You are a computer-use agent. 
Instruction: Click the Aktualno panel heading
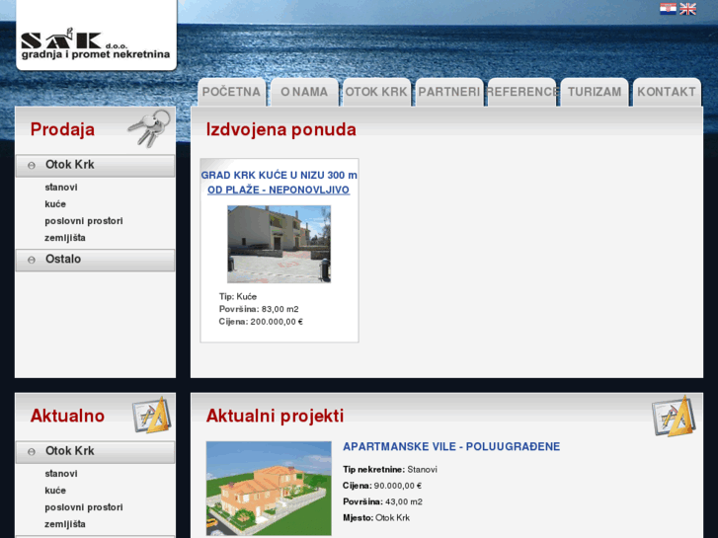point(67,416)
